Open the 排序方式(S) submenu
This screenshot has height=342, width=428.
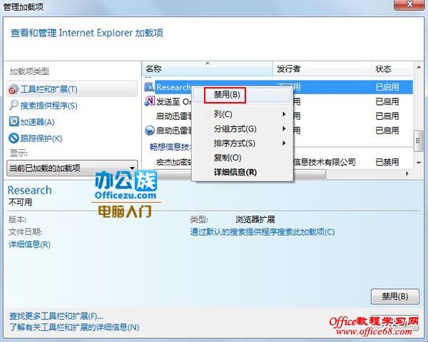[x=242, y=143]
